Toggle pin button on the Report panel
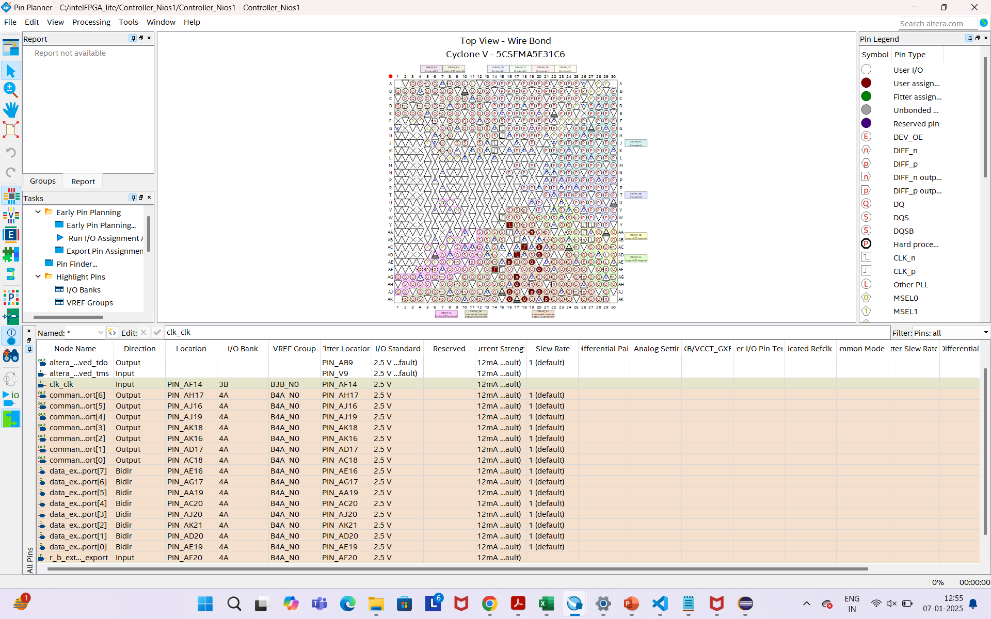Viewport: 991px width, 619px height. pyautogui.click(x=133, y=38)
